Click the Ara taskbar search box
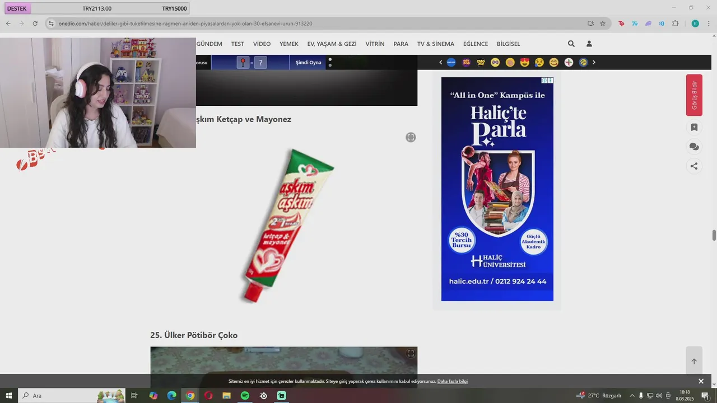This screenshot has height=403, width=717. [x=72, y=396]
